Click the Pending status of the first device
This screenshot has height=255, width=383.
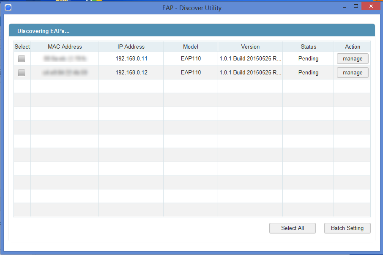pyautogui.click(x=308, y=59)
